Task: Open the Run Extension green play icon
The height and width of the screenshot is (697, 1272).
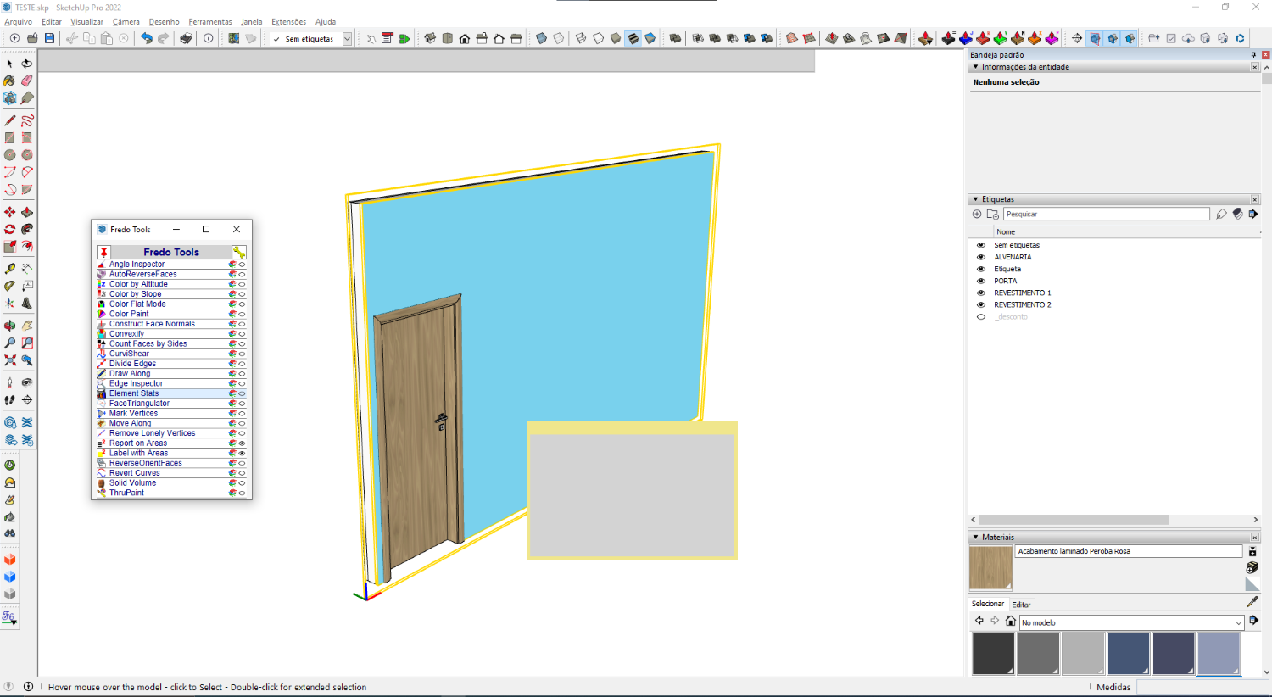Action: 406,38
